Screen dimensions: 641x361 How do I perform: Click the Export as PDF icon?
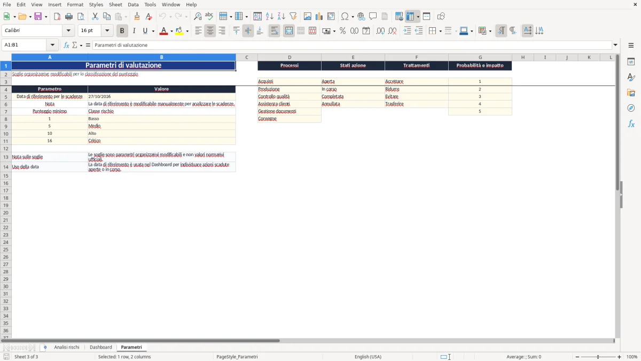57,17
